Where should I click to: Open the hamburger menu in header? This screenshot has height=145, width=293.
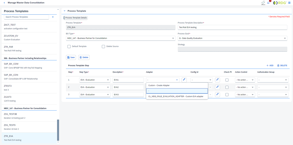289,3
